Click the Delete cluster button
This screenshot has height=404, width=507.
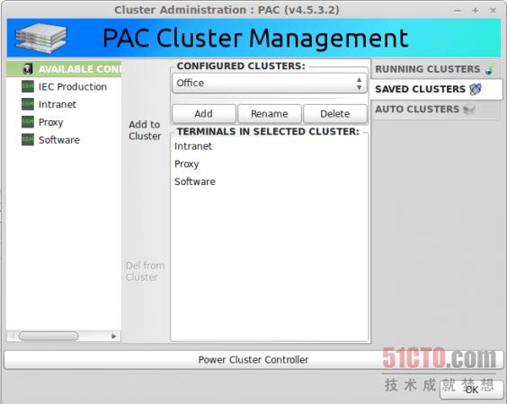click(335, 114)
